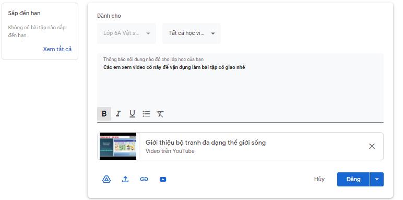Click the 'Sắp đến hạn' card heading
Viewport: 403px width, 200px height.
[24, 13]
